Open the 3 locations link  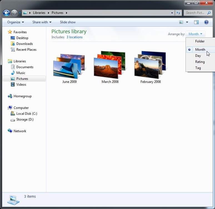tap(74, 37)
